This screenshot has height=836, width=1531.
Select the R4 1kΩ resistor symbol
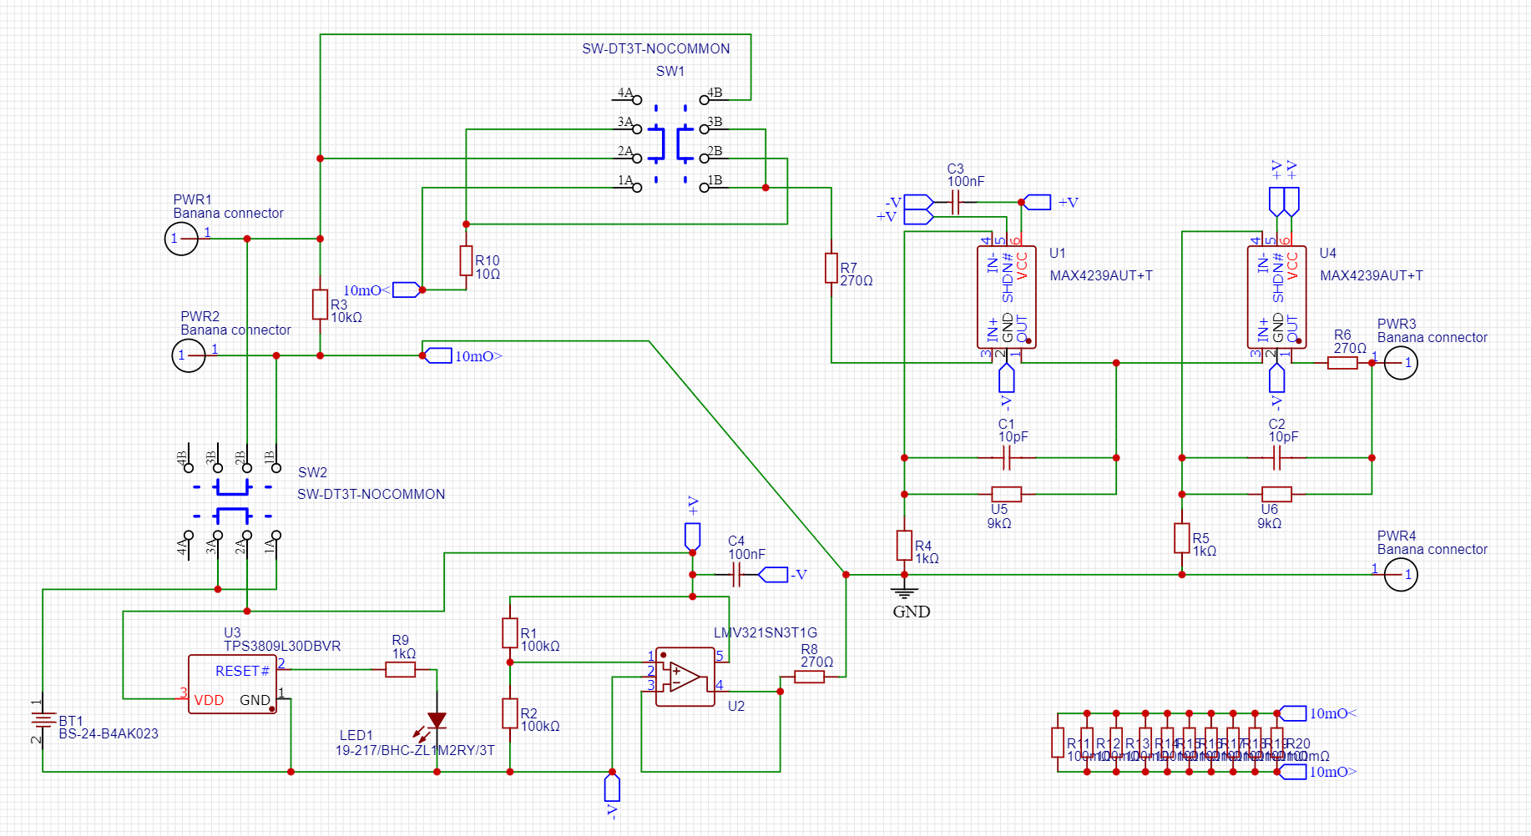[x=904, y=546]
